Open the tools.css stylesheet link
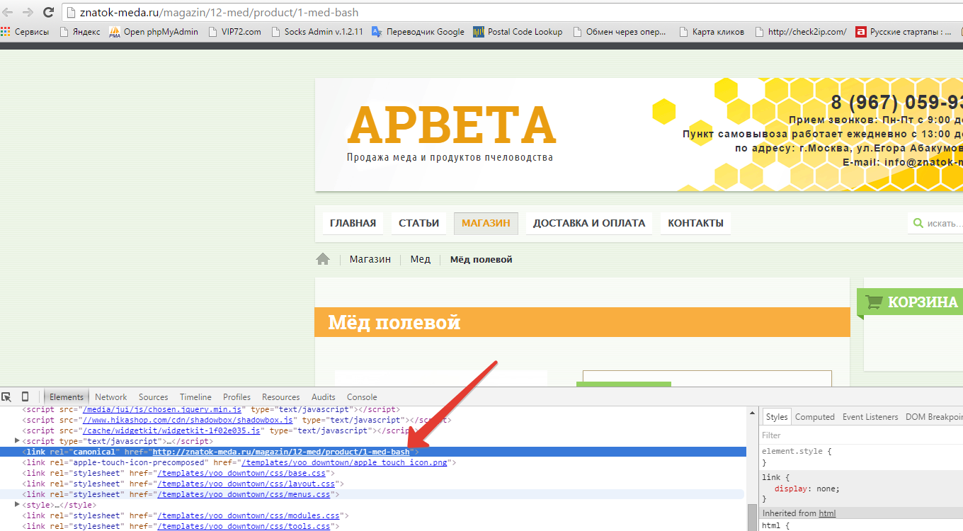963x531 pixels. pyautogui.click(x=244, y=526)
